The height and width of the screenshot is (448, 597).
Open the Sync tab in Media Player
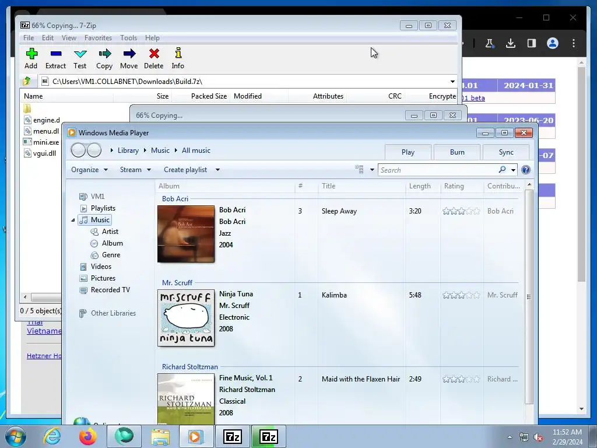tap(506, 152)
